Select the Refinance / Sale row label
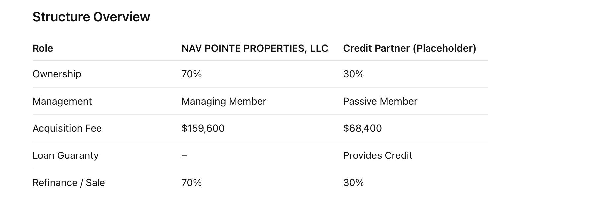Screen dimensions: 594x220 click(69, 183)
